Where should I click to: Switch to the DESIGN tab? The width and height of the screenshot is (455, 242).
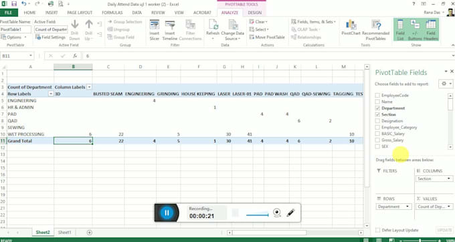[x=254, y=13]
